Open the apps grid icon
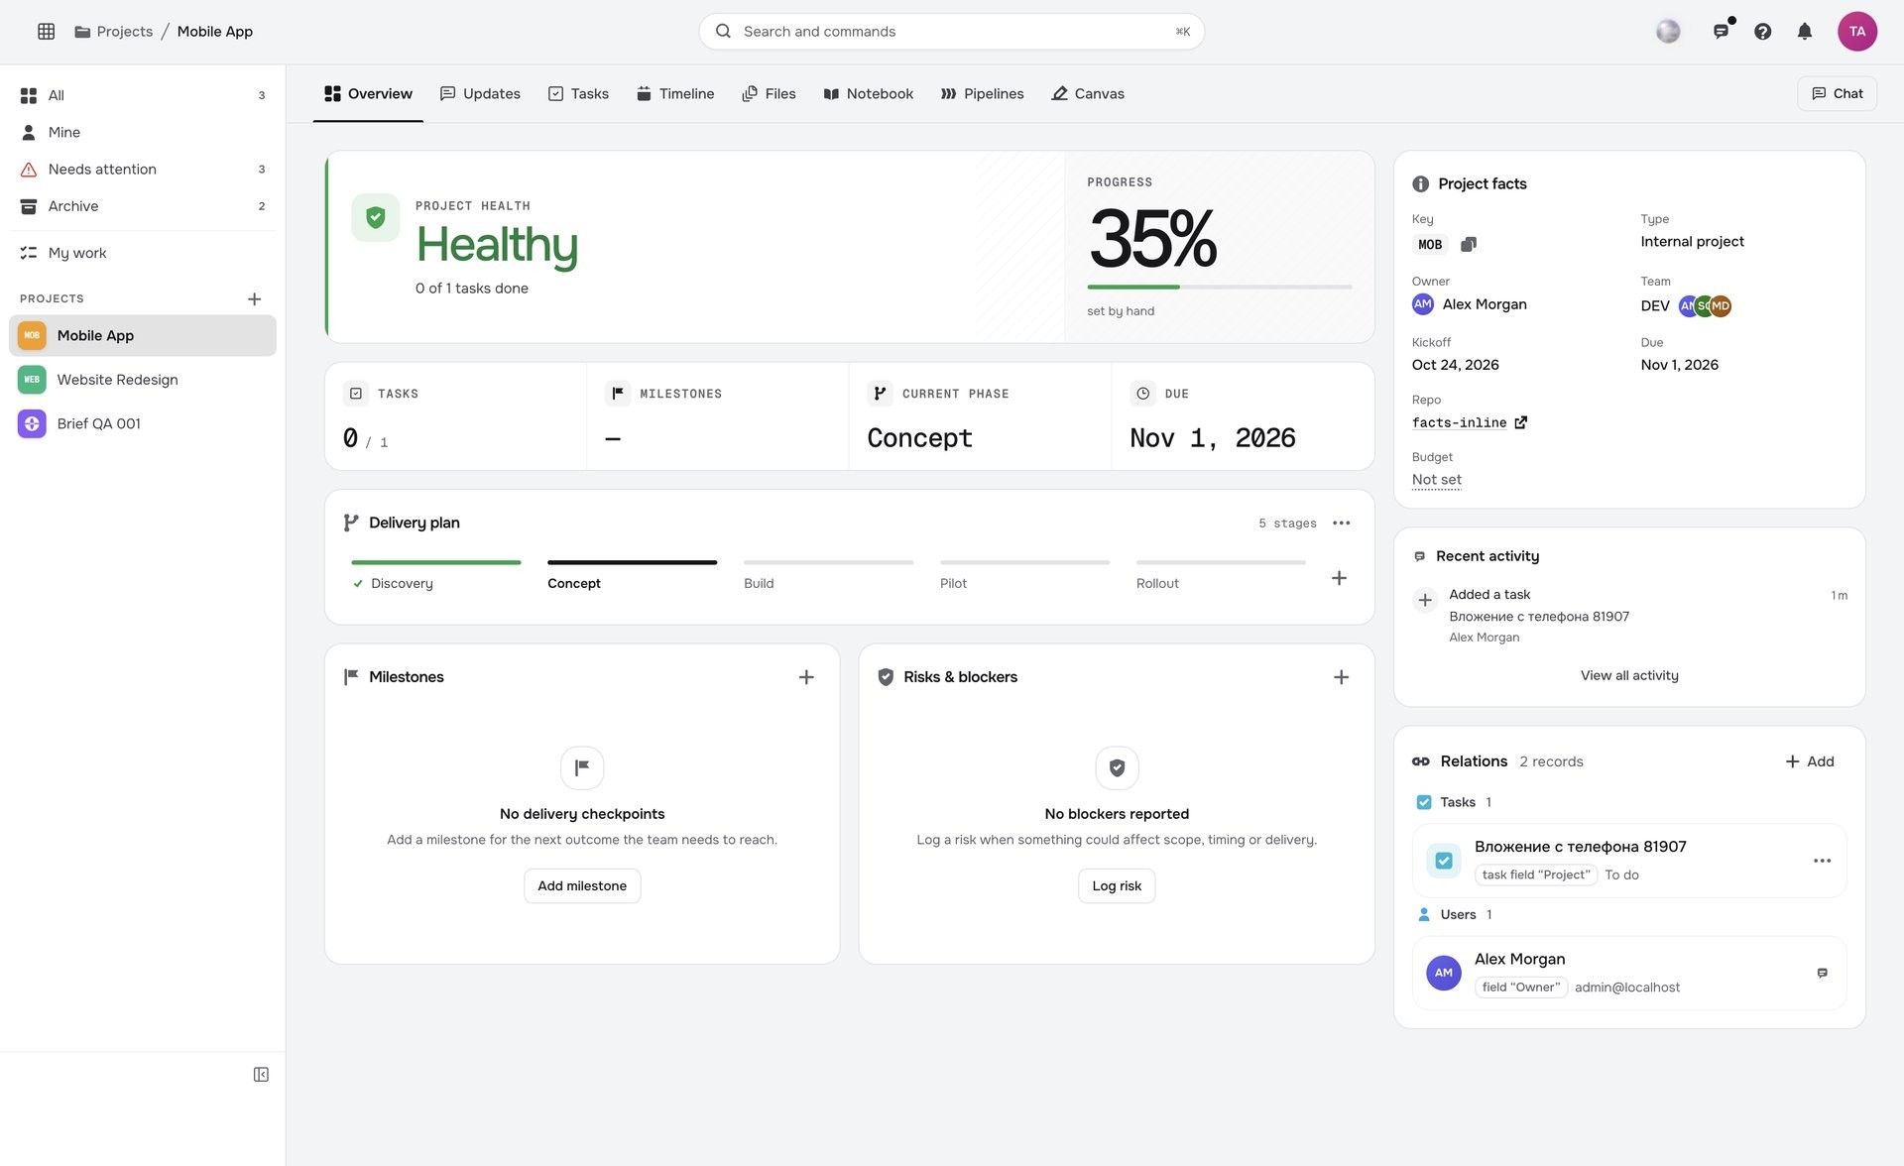The image size is (1904, 1166). 46,32
